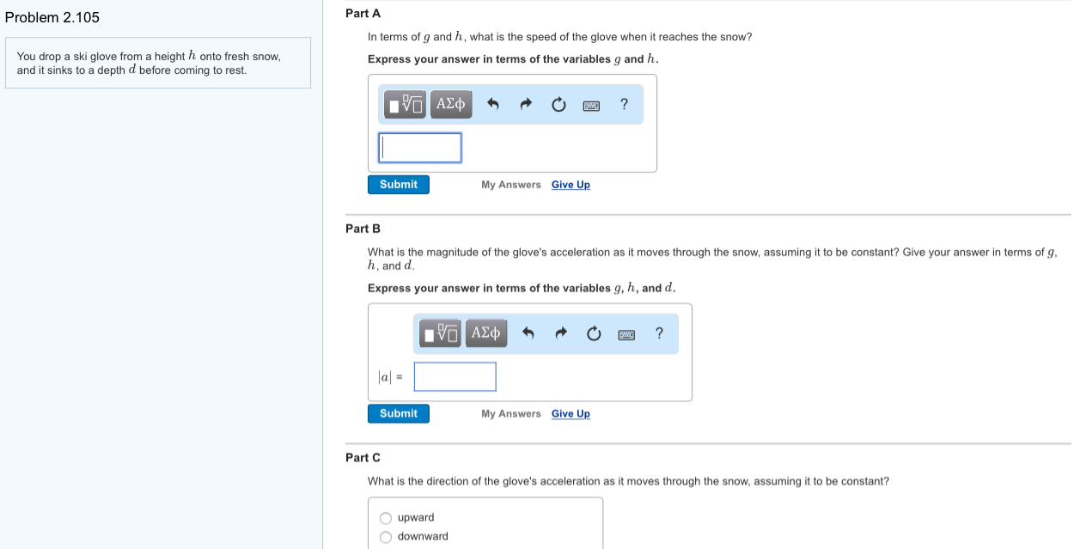Screen dimensions: 1074x549
Task: Submit the Part A answer
Action: [398, 184]
